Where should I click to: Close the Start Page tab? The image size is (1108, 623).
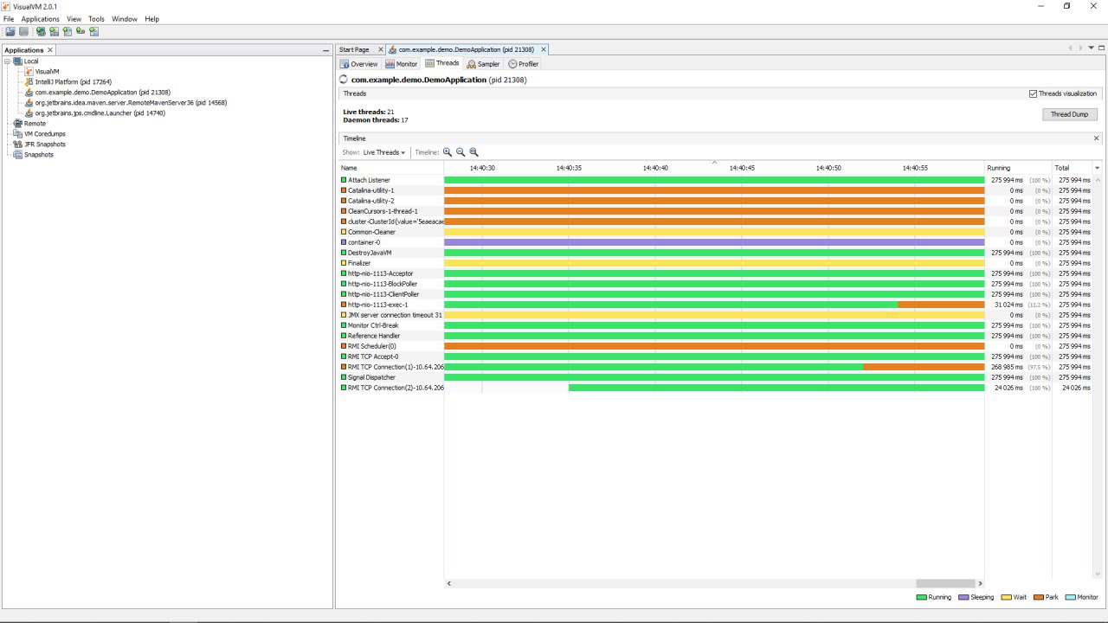coord(379,49)
